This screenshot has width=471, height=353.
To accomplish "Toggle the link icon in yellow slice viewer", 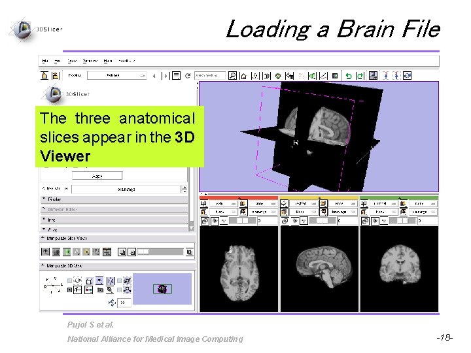I will pos(285,222).
